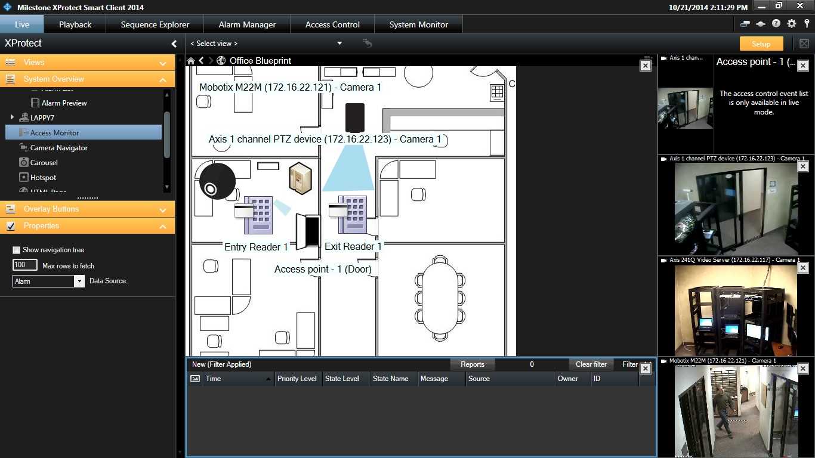This screenshot has width=815, height=458.
Task: Click the Source column header
Action: 510,379
